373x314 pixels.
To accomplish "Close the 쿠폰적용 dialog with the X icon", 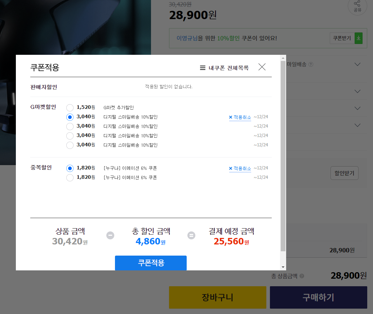I will pyautogui.click(x=262, y=67).
